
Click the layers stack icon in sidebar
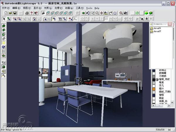[x=4, y=63]
